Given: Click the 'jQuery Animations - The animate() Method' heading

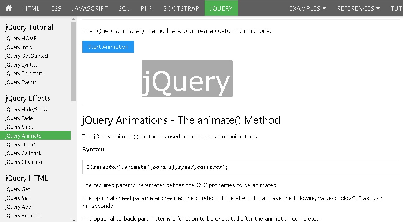Looking at the screenshot, I should tap(181, 120).
